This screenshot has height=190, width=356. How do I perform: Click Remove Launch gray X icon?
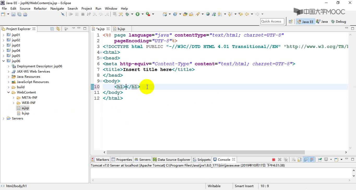pyautogui.click(x=280, y=159)
